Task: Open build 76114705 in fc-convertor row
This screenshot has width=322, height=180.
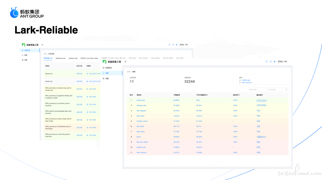Action: pos(92,104)
